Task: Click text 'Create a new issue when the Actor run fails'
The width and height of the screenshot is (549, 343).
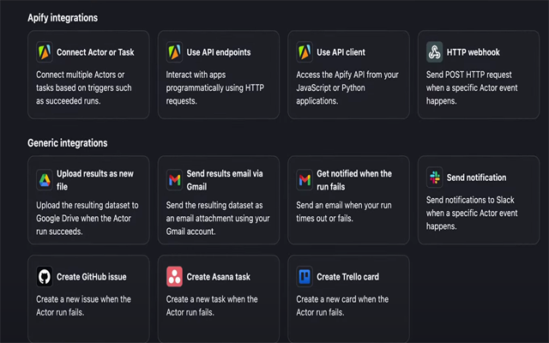Action: 83,305
